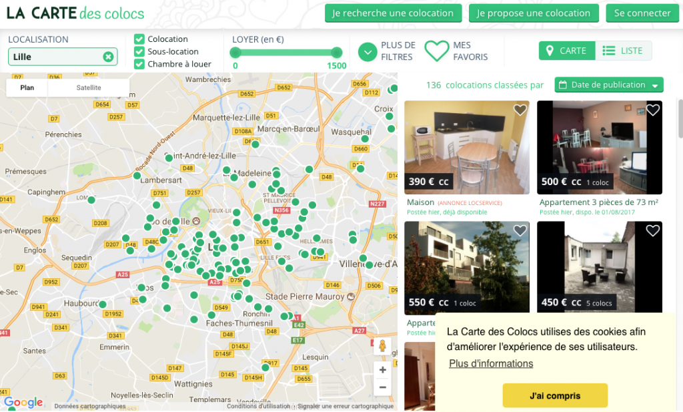Click the Street View pegman icon
Screen dimensions: 683x412
382,346
